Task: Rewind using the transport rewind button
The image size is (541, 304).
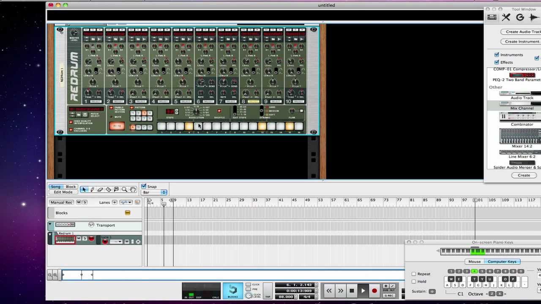Action: 329,290
